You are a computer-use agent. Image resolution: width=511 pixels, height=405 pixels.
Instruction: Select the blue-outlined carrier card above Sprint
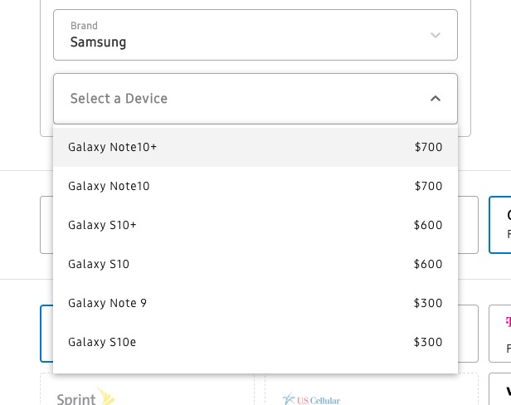pyautogui.click(x=46, y=333)
